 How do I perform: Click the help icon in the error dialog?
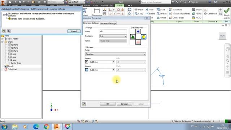[x=4, y=31]
